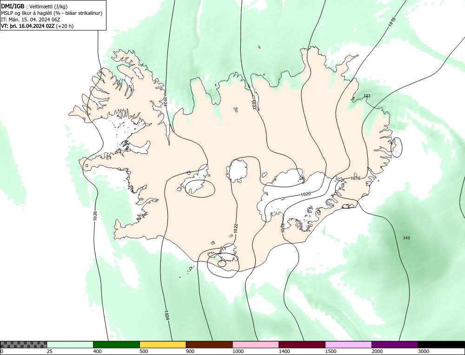This screenshot has height=355, width=465.
Task: Click the 'IT: Mán. 15. 04. 2024 06Z' line
Action: coord(31,20)
